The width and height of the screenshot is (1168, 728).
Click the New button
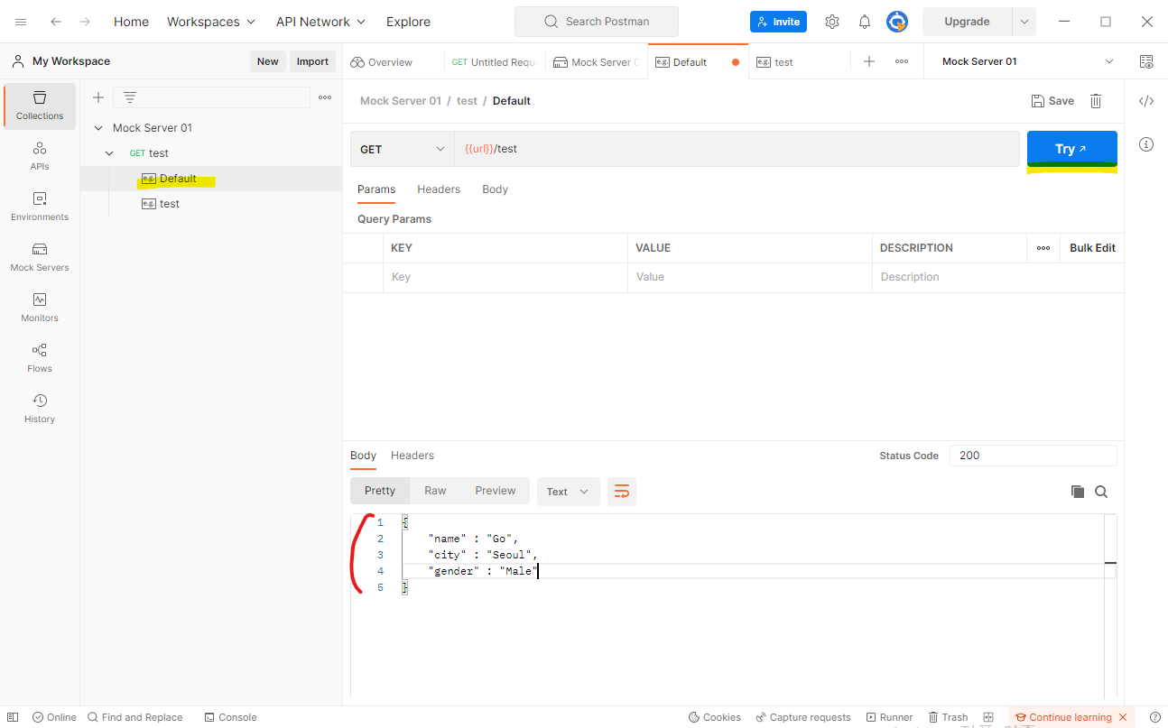click(268, 61)
